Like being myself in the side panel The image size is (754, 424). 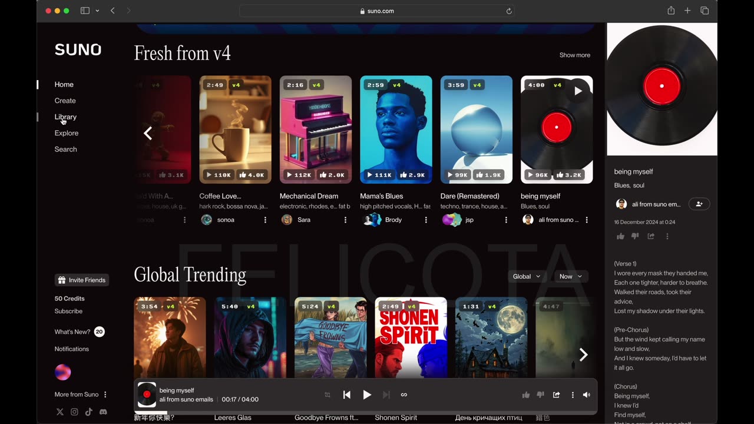pyautogui.click(x=620, y=236)
